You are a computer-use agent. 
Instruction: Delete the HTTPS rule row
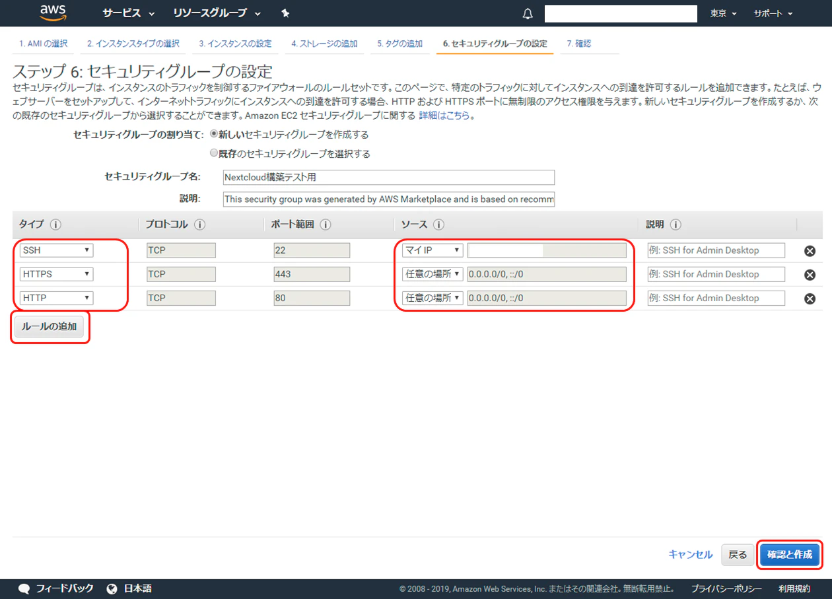pos(810,275)
